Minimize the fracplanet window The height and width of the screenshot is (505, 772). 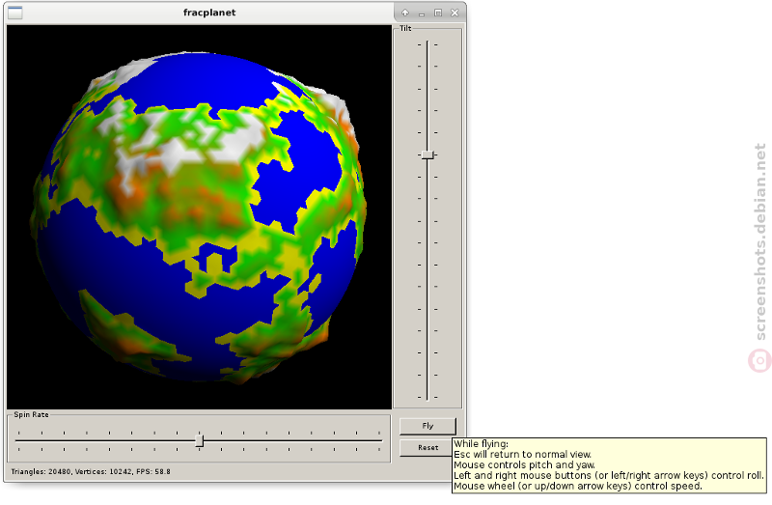[422, 14]
